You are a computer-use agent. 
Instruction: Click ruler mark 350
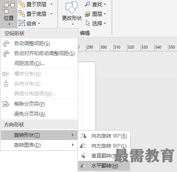[172, 47]
